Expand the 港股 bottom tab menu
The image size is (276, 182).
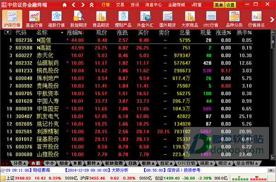[x=206, y=163]
